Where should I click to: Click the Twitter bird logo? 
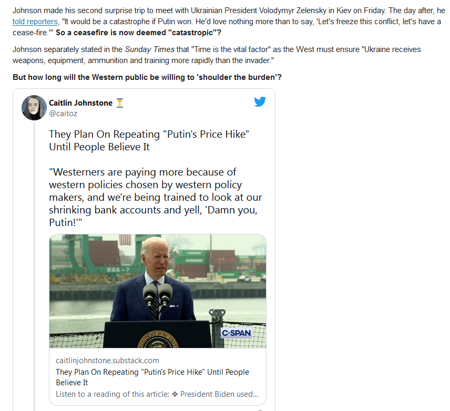pos(260,101)
